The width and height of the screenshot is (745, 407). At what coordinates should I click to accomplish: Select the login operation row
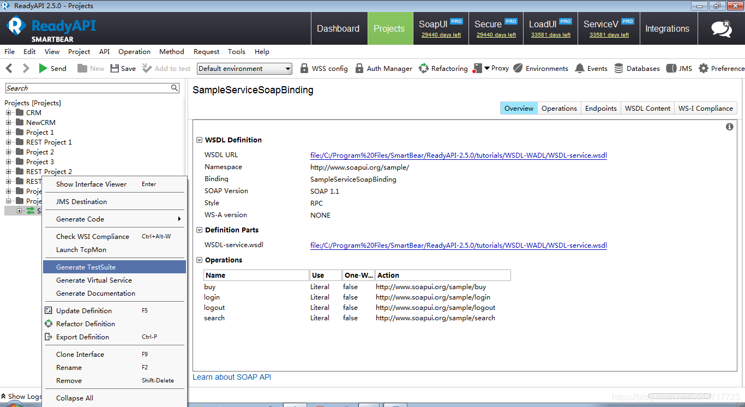[x=357, y=297]
